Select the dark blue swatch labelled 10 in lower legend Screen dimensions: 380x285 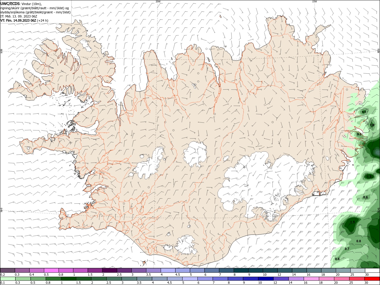(265, 279)
